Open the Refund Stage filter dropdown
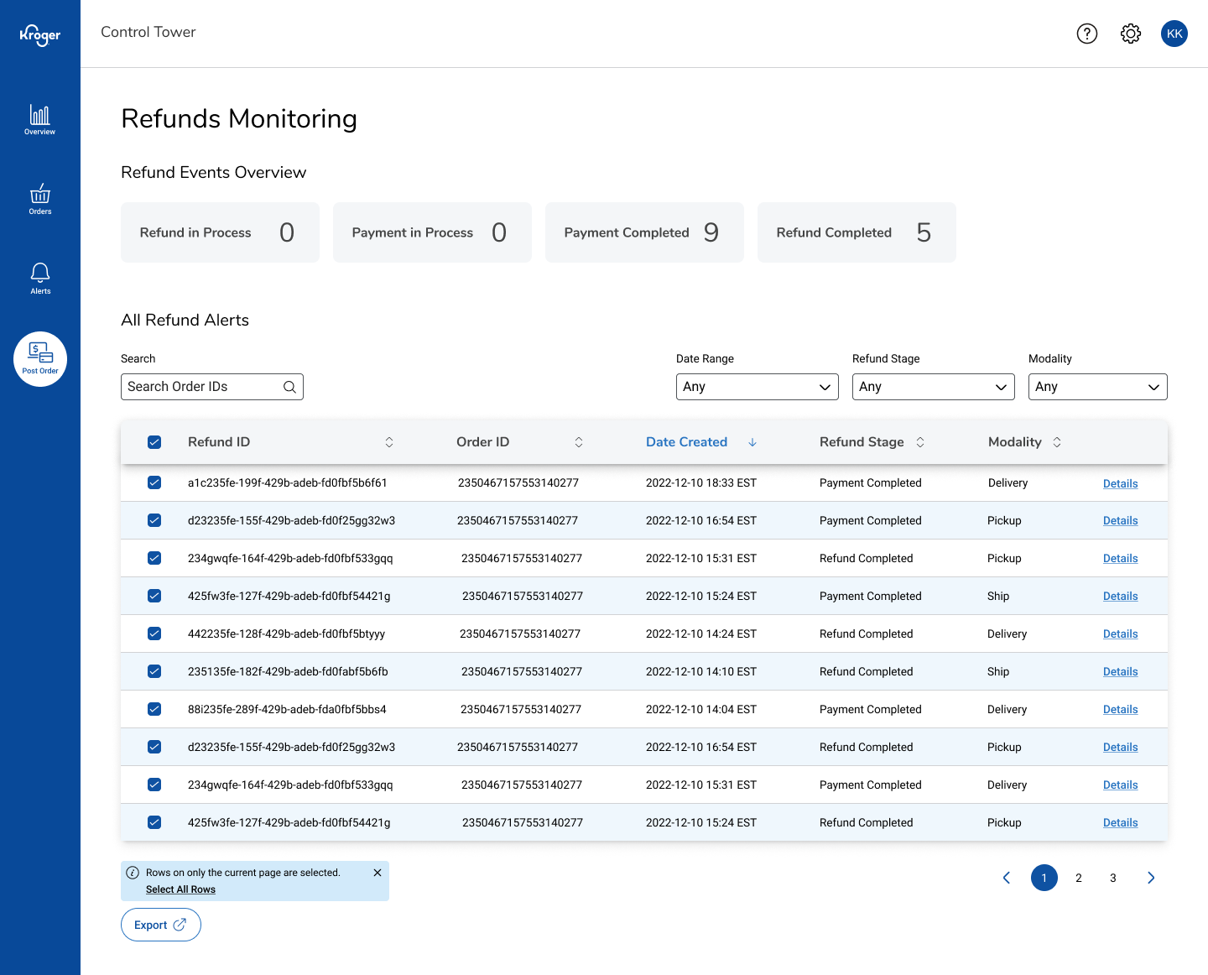Screen dimensions: 1208x975 pyautogui.click(x=933, y=387)
